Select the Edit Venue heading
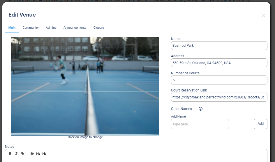The image size is (275, 162). tap(22, 15)
